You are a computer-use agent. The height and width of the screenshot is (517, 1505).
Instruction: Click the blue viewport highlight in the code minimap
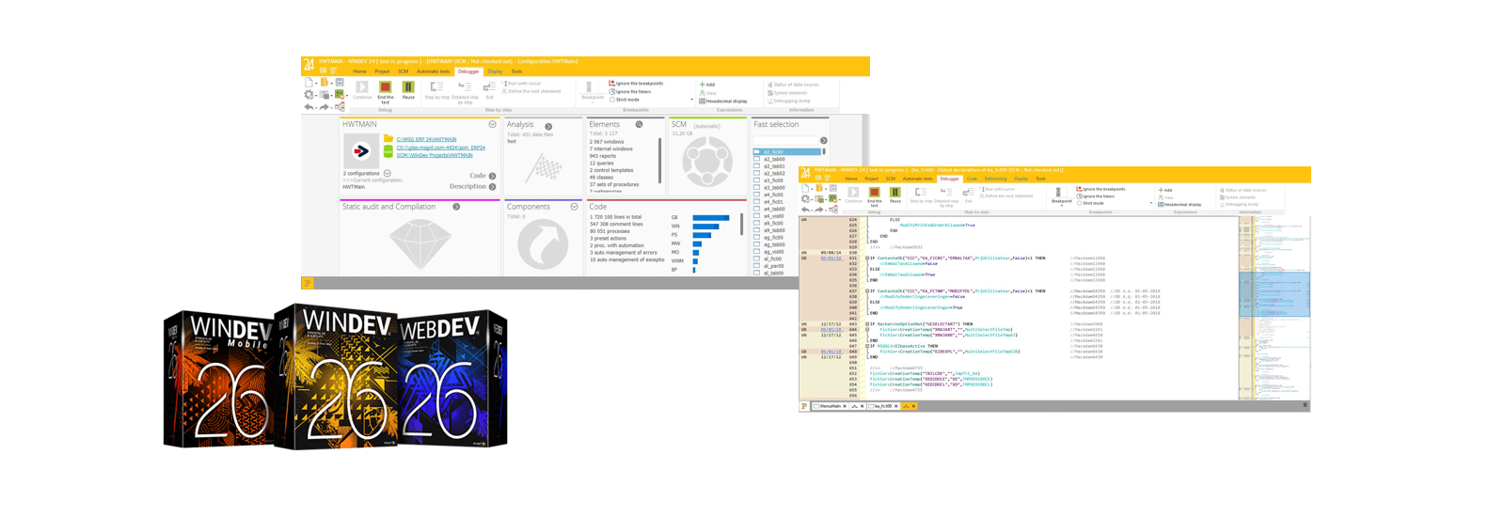[1274, 293]
